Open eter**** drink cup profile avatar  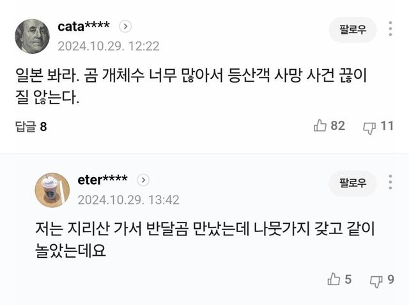52,190
